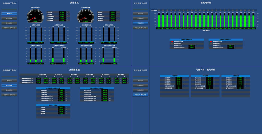Screen dimensions: 262x134
Task: Select 锂电池系统 in the 推进电机 page sidebar
Action: 9,23
